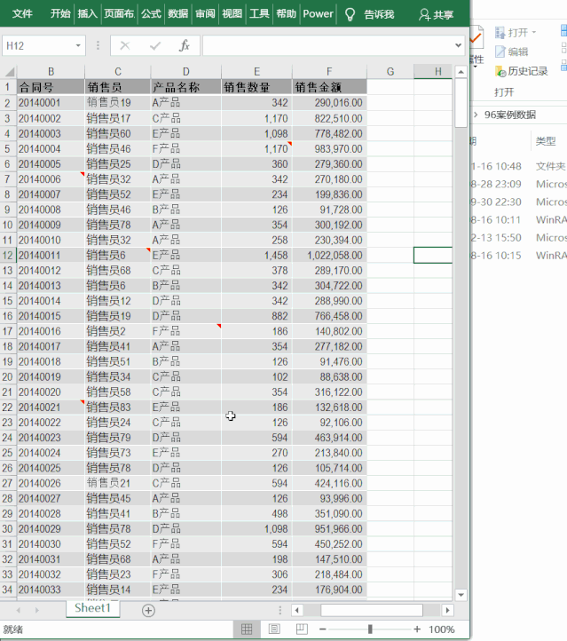Open the 插入 ribbon tab

coord(88,14)
